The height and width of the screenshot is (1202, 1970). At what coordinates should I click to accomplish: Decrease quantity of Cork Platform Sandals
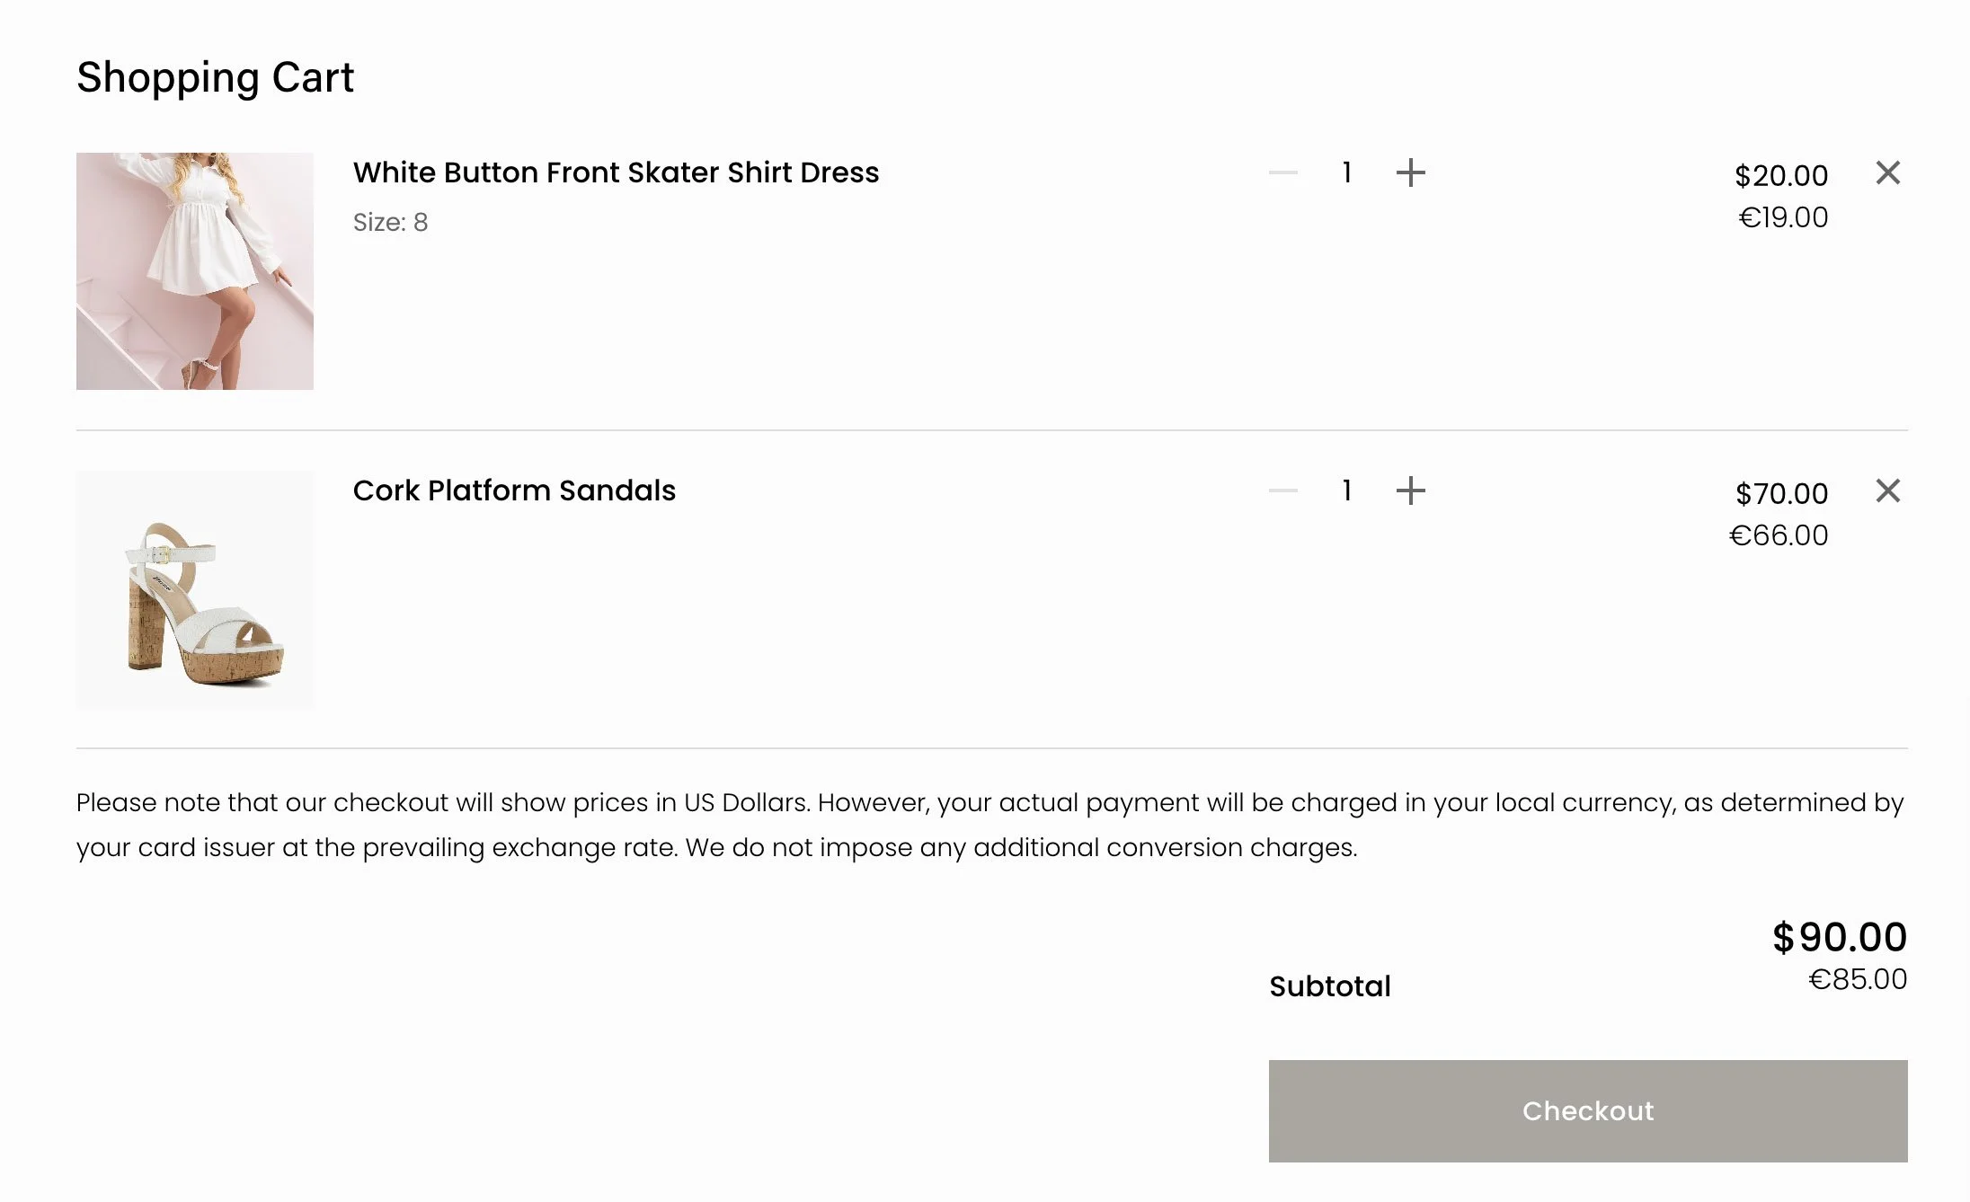pos(1283,491)
